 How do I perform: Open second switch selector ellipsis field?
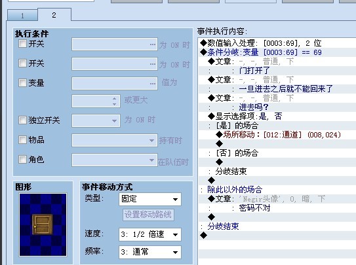pos(115,64)
